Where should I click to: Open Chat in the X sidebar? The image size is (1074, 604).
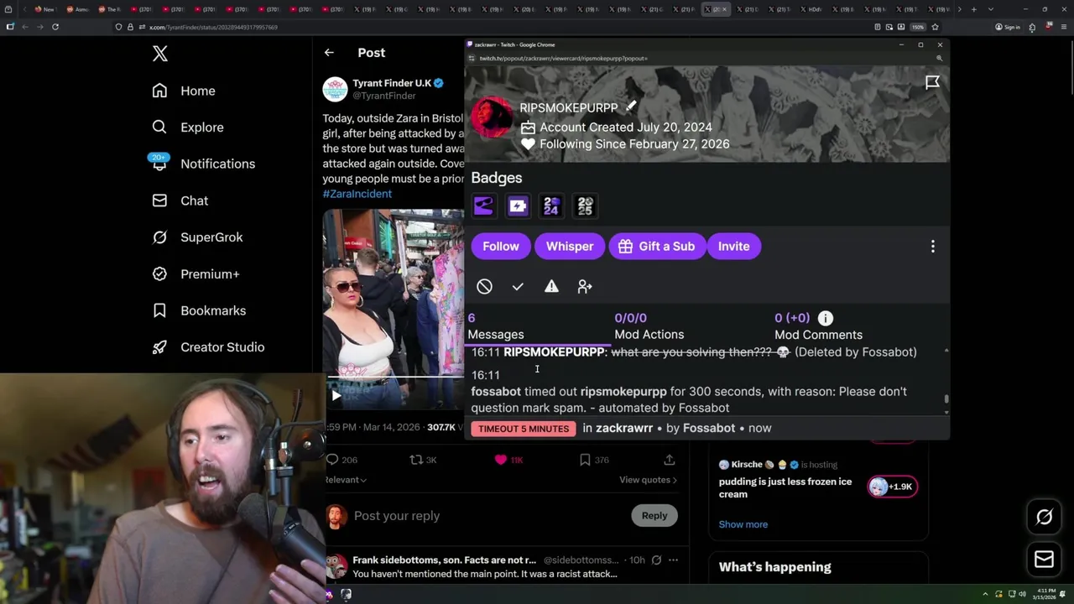180,200
